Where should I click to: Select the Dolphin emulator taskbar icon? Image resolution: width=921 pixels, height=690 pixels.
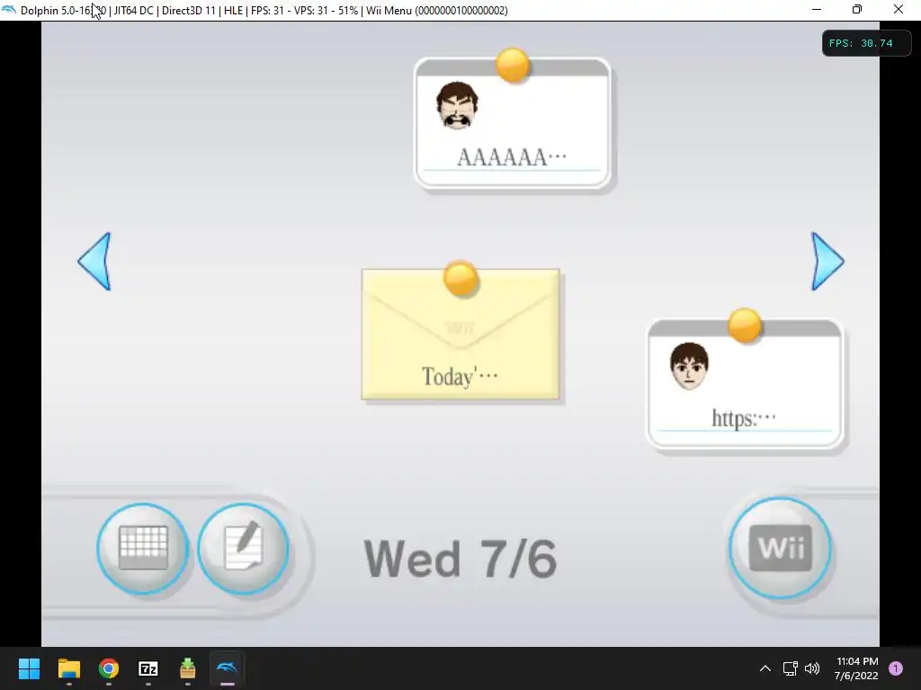pyautogui.click(x=227, y=668)
